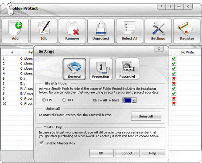This screenshot has width=202, height=163.
Task: Select the Stealth Mode OFF radio button
Action: point(64,100)
